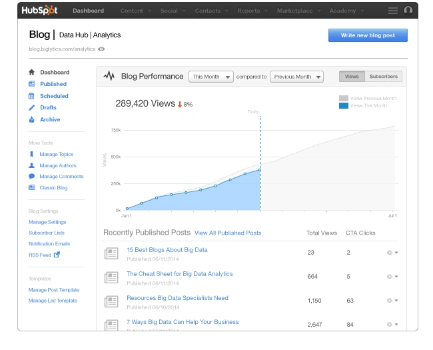This screenshot has width=433, height=350.
Task: Click the RSS Feed external link icon
Action: [57, 255]
